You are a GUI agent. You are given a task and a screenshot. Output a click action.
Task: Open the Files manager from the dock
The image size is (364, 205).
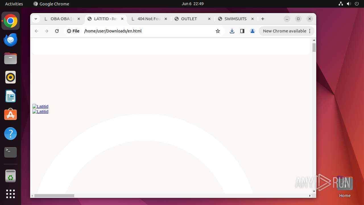tap(11, 58)
